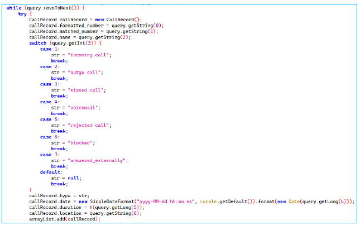Viewport: 360px width, 225px height.
Task: Click the 'Locale' class name
Action: pyautogui.click(x=208, y=202)
